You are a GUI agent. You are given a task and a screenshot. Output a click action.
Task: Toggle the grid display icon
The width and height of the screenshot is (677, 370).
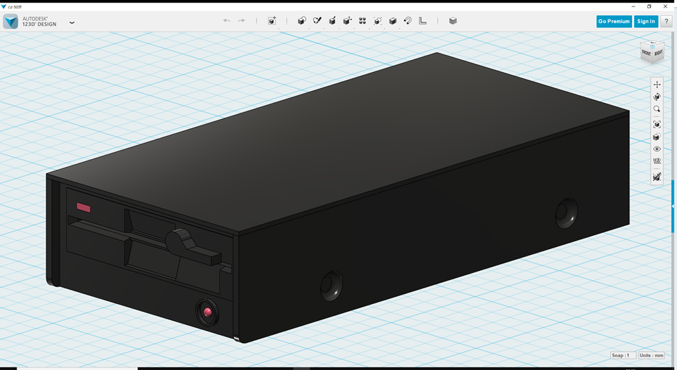[x=657, y=161]
